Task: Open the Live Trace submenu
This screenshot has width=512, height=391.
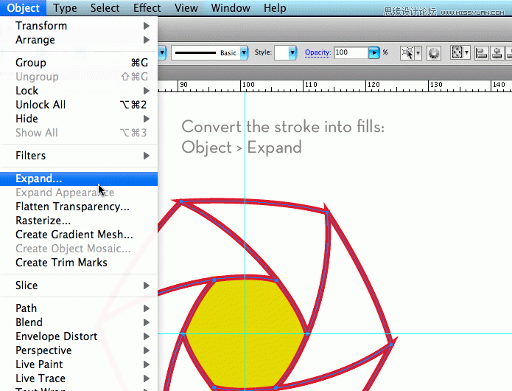Action: coord(79,378)
